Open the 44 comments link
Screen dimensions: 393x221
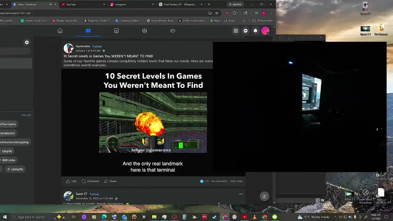(x=219, y=181)
